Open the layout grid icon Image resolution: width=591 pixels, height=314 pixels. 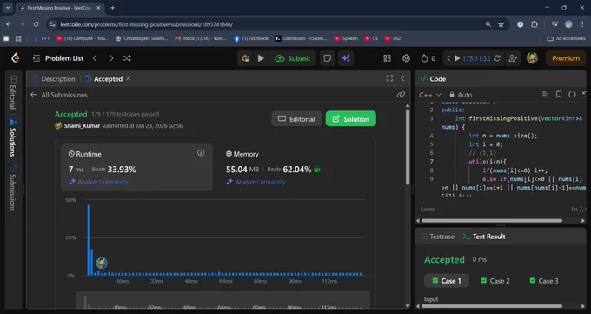(x=387, y=58)
